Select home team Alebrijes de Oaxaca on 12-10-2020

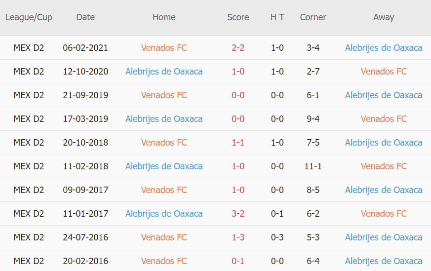point(164,72)
